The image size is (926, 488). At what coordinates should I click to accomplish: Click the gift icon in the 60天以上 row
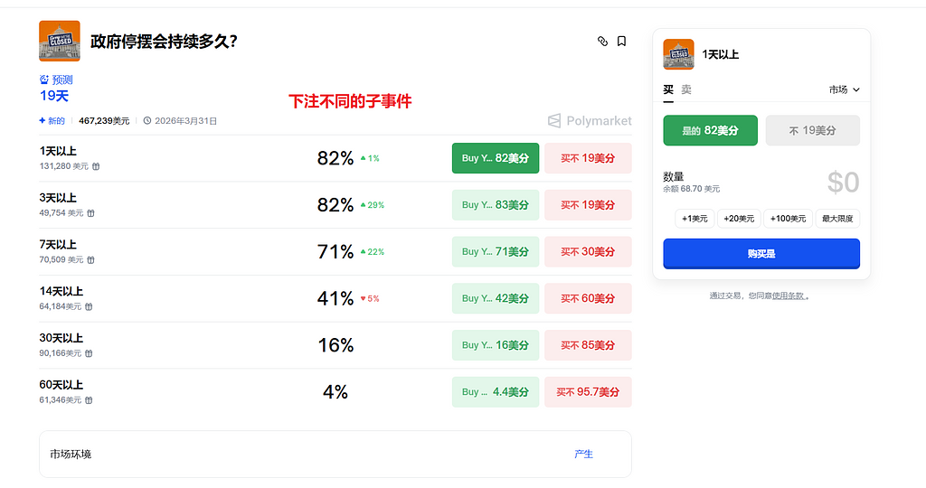89,399
